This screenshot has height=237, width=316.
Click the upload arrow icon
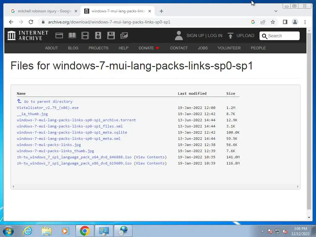coord(230,35)
